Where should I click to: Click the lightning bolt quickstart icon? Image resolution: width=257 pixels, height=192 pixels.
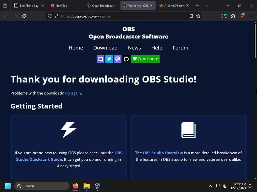69,130
